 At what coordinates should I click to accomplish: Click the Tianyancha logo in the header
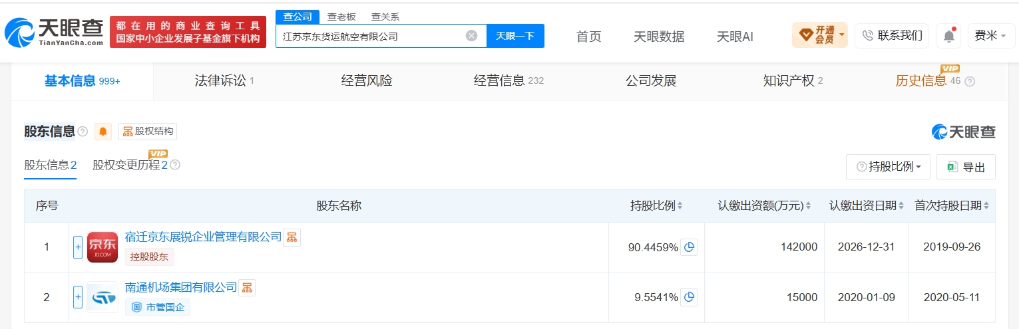55,32
